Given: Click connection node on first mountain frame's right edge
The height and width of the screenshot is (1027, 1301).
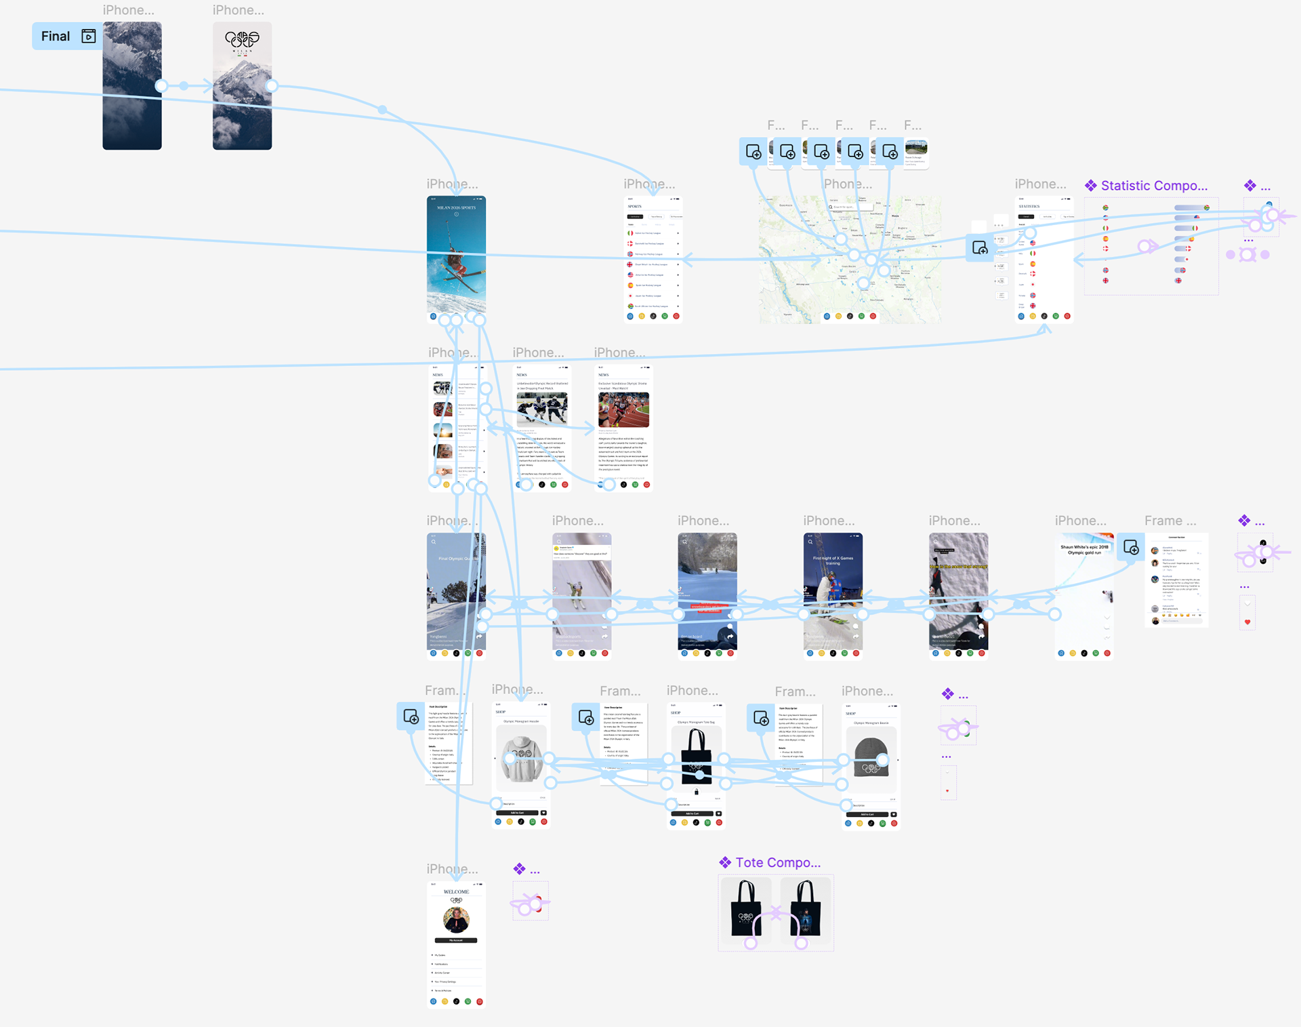Looking at the screenshot, I should pos(161,85).
